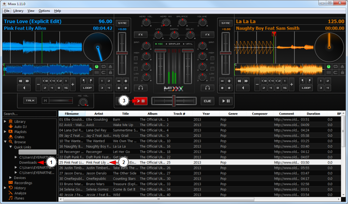Viewport: 348px width, 204px height.
Task: Expand the Devices tree node
Action: pyautogui.click(x=10, y=178)
